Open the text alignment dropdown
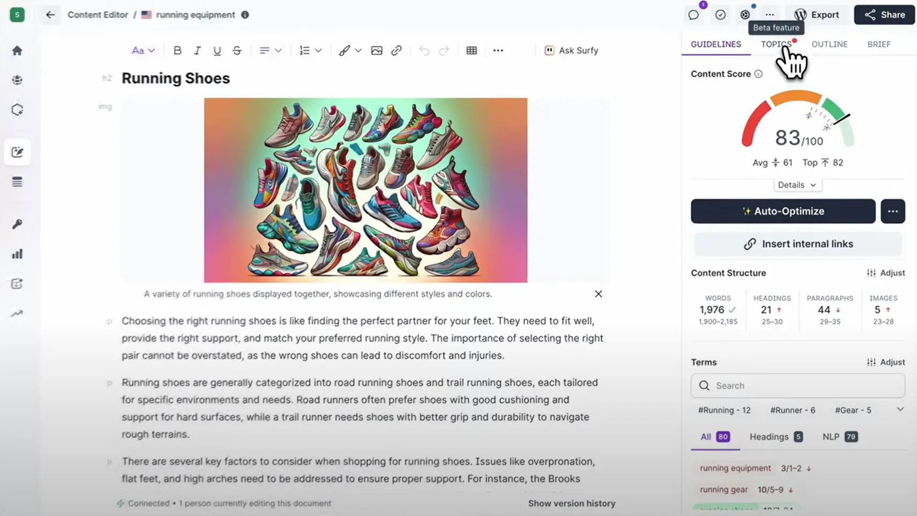The image size is (917, 516). tap(270, 50)
